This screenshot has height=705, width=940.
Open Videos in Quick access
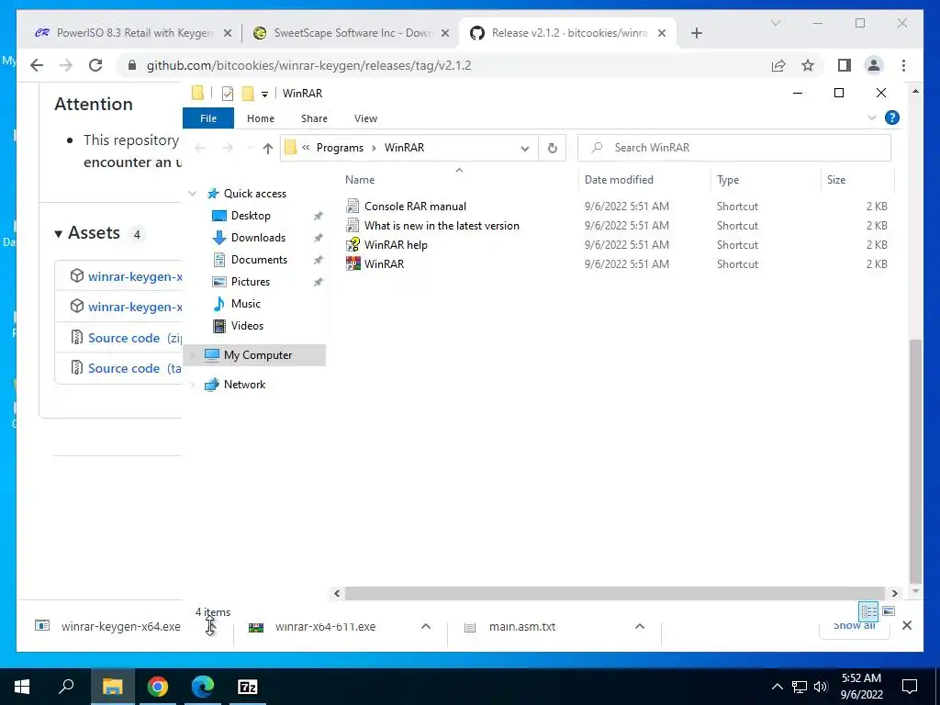[247, 326]
